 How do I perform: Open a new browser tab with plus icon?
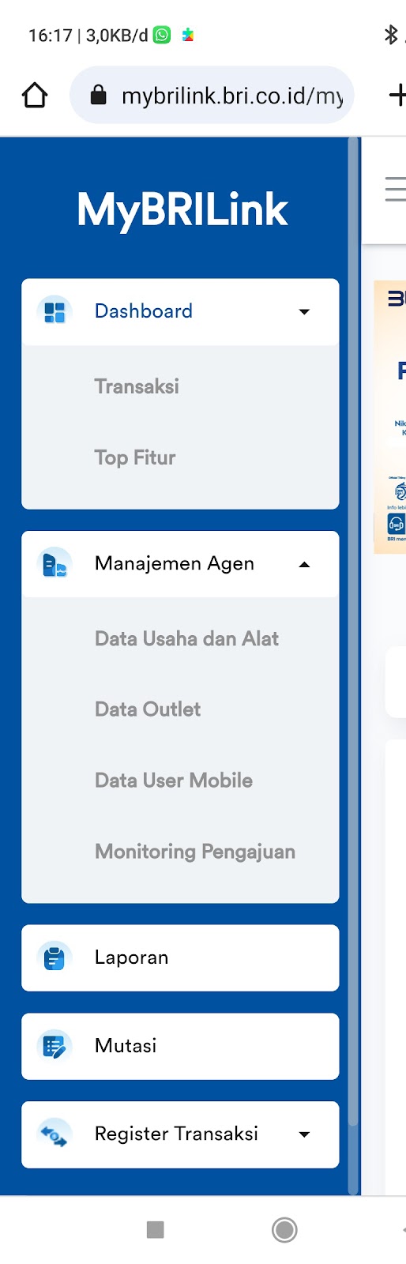click(x=397, y=96)
